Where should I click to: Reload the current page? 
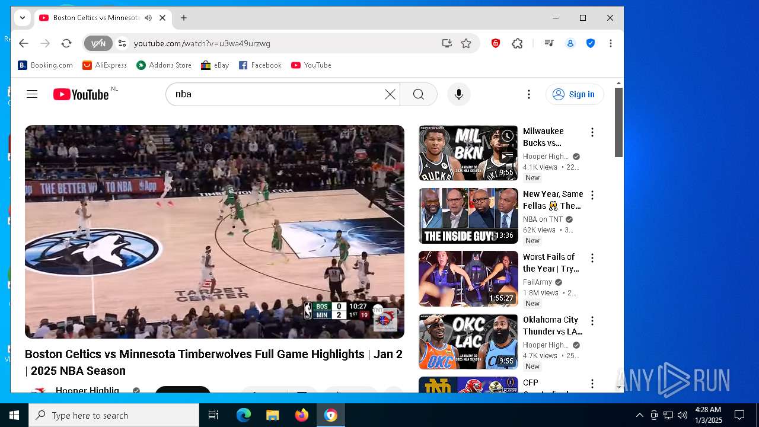pos(66,43)
